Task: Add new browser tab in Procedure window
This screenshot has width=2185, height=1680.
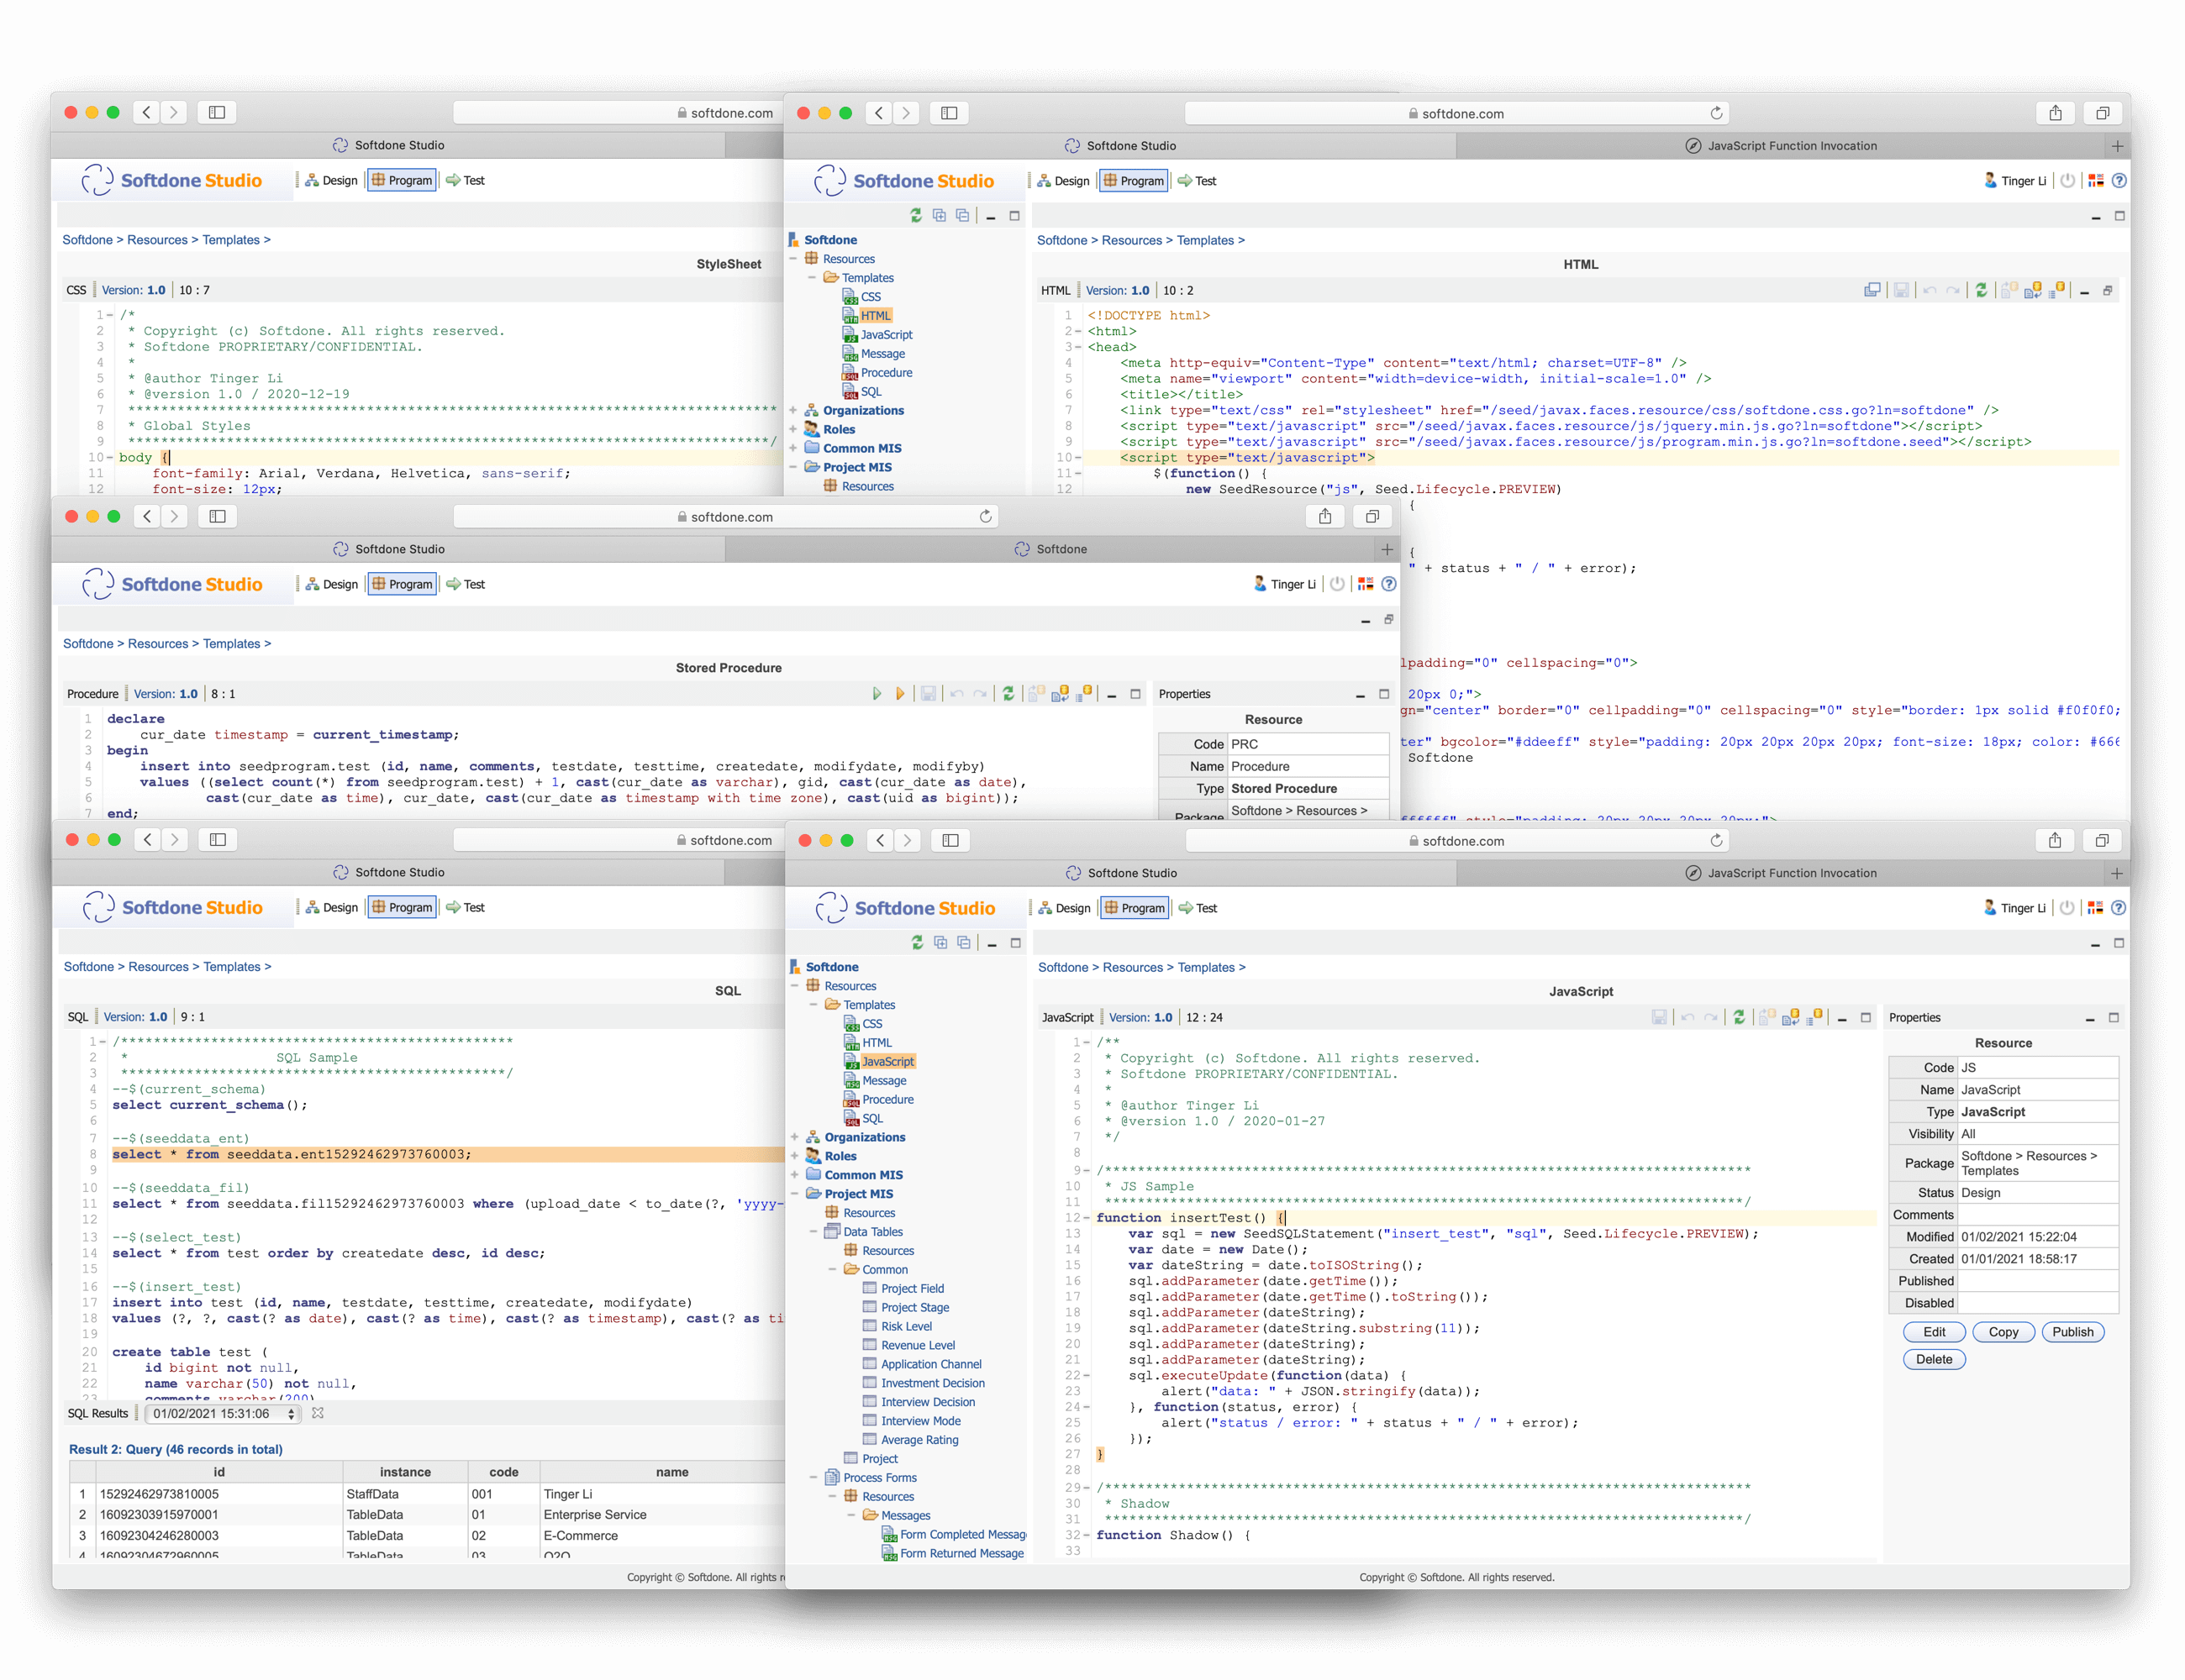Action: (x=1387, y=549)
